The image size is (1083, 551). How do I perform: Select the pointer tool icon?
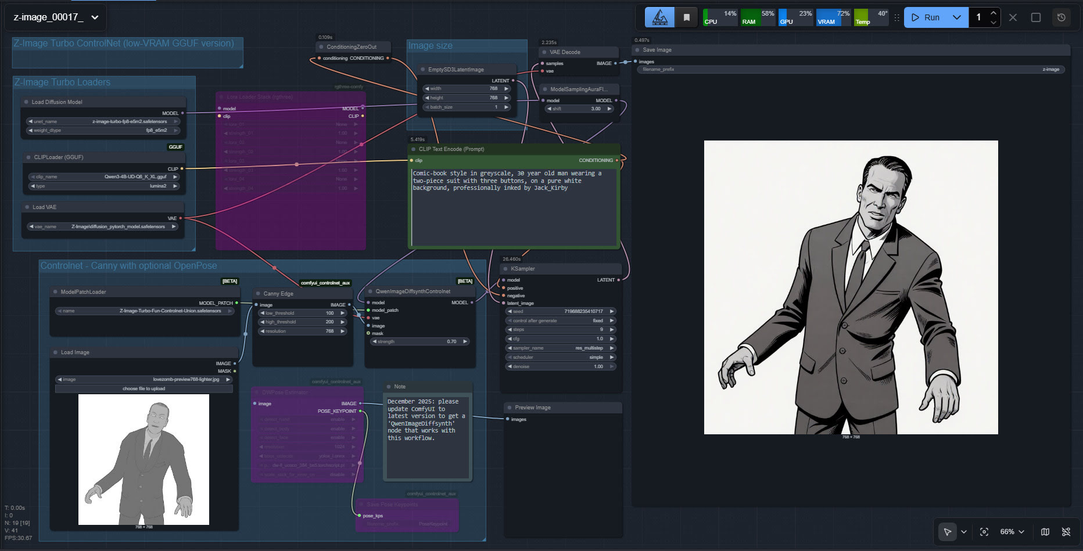coord(948,532)
